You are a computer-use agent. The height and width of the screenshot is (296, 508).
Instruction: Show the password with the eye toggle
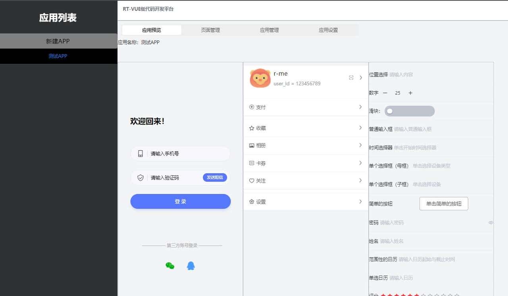tap(491, 223)
